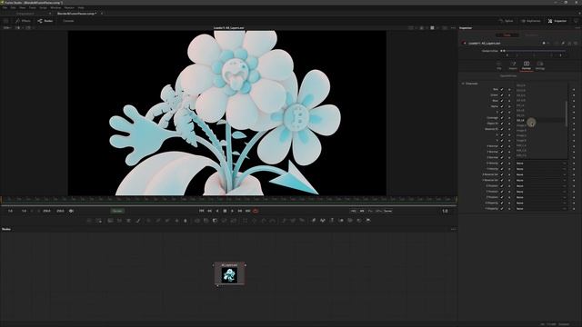Image resolution: width=582 pixels, height=327 pixels.
Task: Click the green Render button
Action: coord(117,211)
